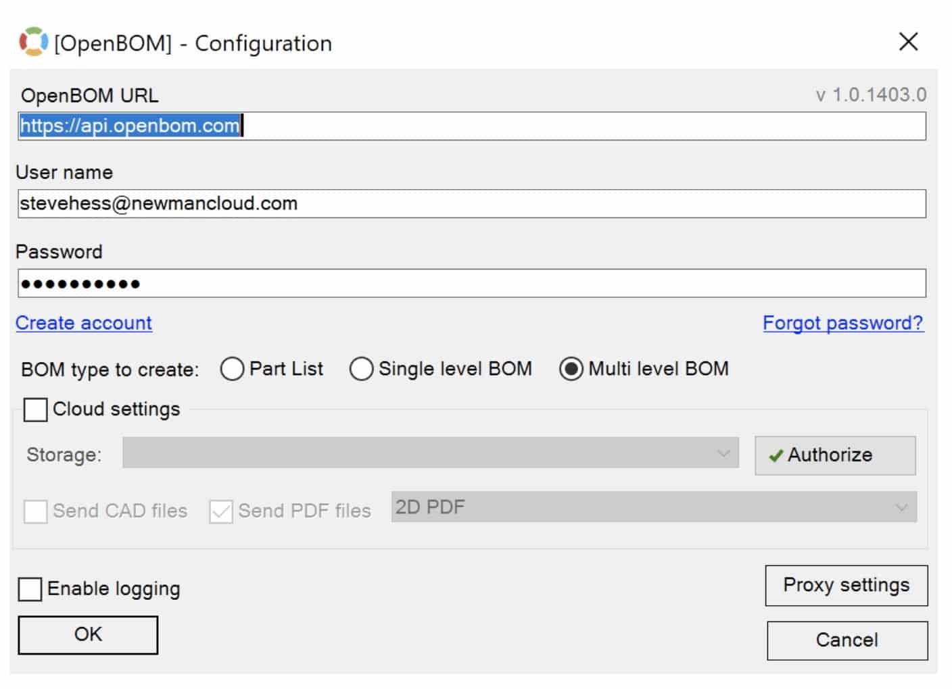Viewport: 952px width, 689px height.
Task: Open Proxy settings
Action: click(847, 586)
